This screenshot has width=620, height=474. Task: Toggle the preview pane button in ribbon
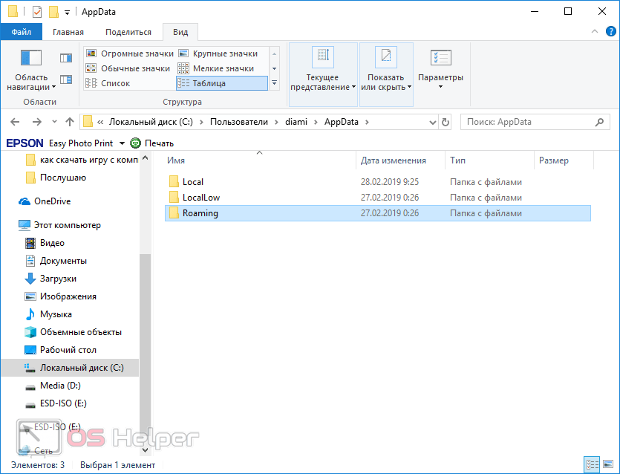(x=66, y=58)
